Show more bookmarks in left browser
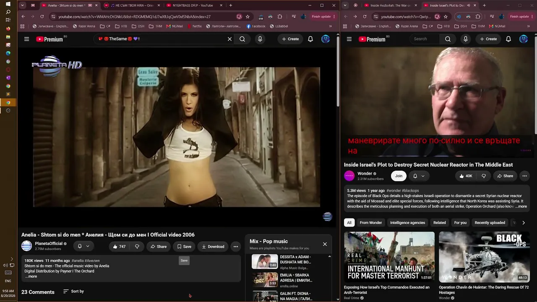537x302 pixels. click(331, 26)
